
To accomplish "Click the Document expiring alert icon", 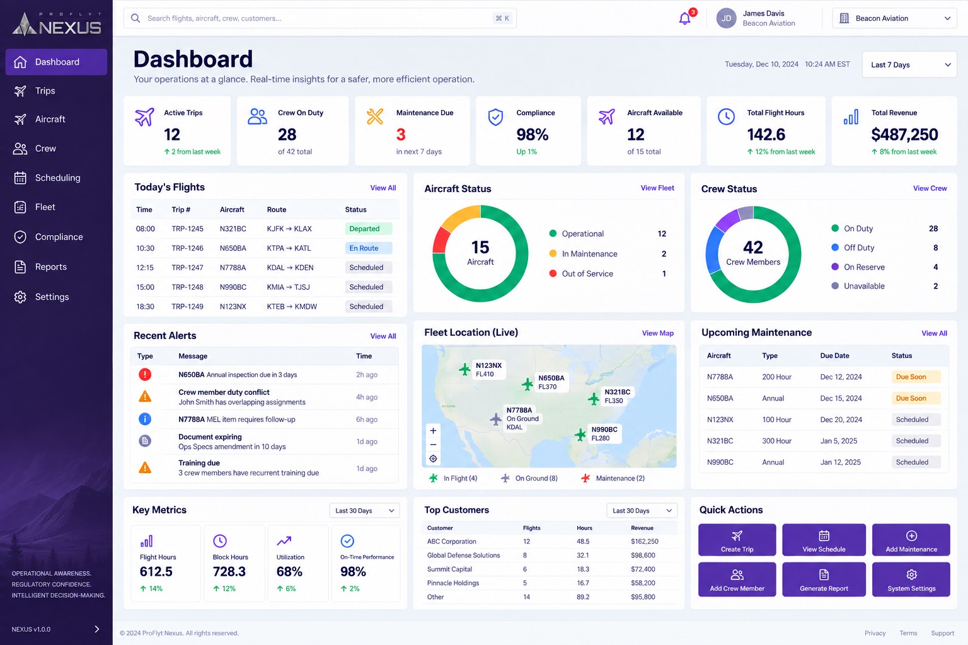I will pos(145,441).
